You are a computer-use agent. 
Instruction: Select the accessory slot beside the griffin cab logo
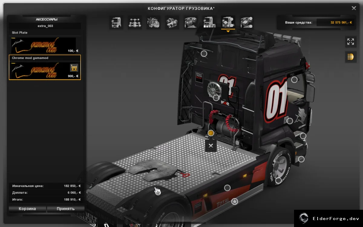(289, 121)
